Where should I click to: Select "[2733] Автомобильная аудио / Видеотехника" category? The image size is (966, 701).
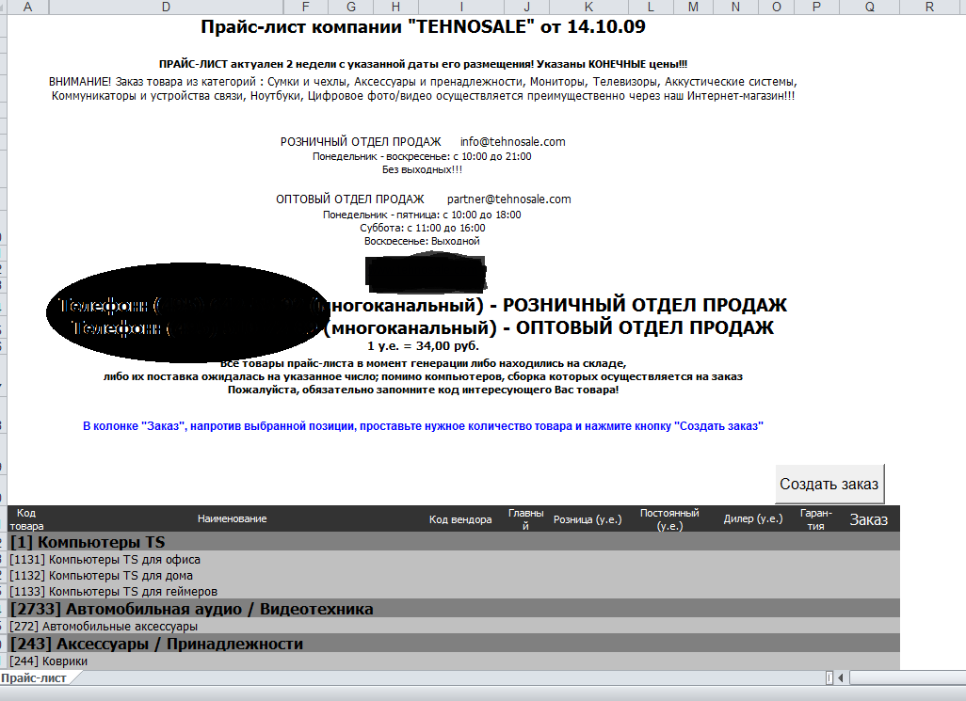point(192,610)
